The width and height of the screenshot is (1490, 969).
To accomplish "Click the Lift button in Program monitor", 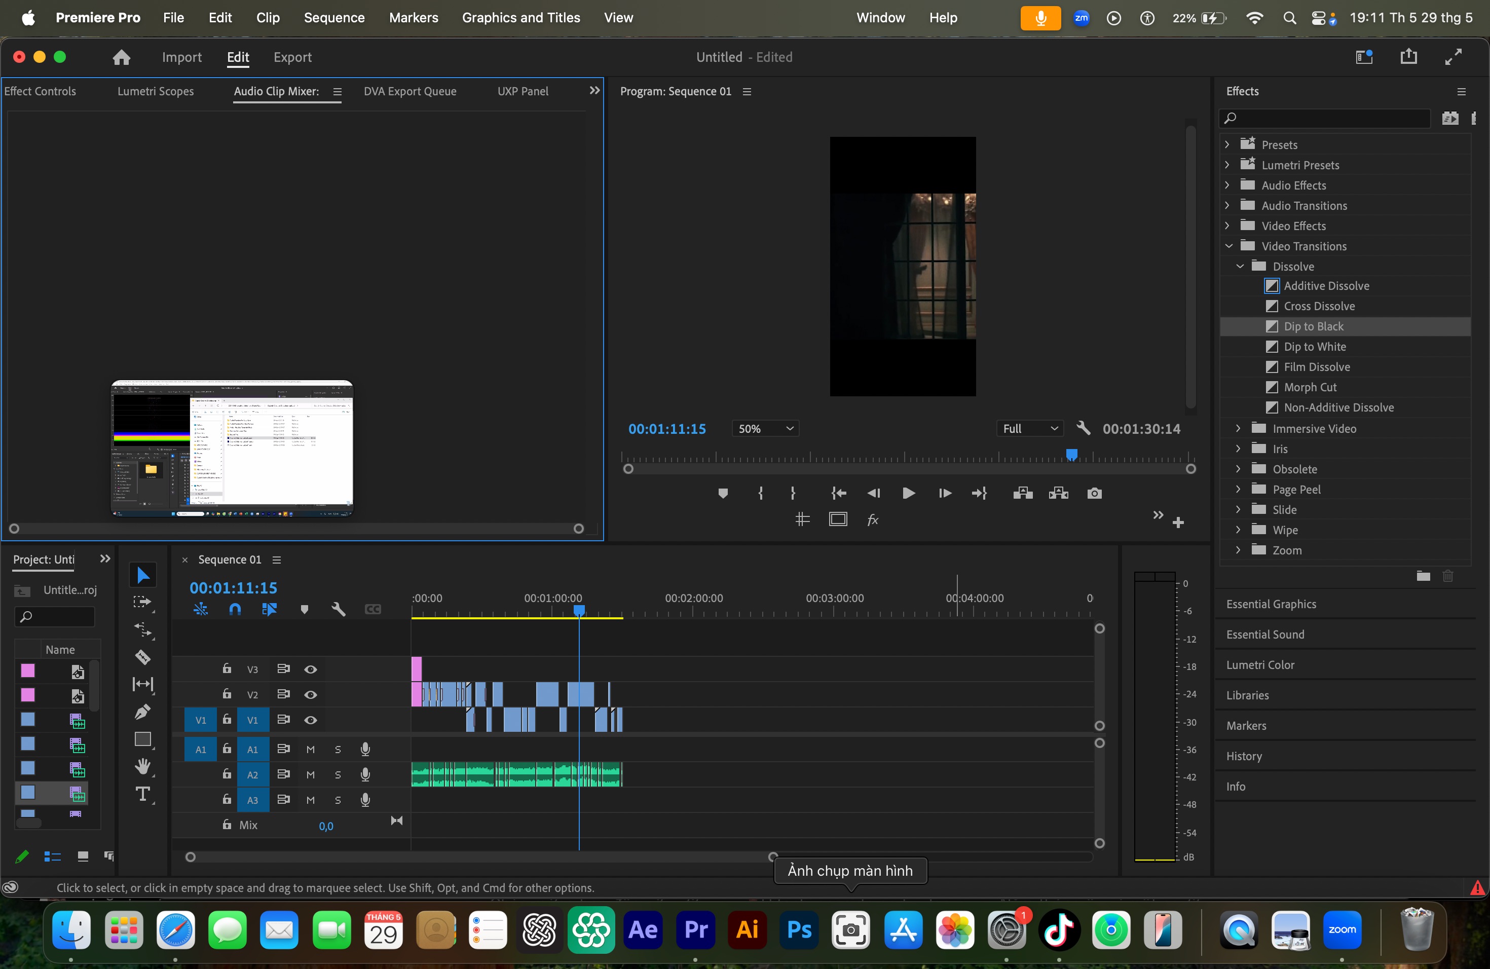I will (1023, 493).
